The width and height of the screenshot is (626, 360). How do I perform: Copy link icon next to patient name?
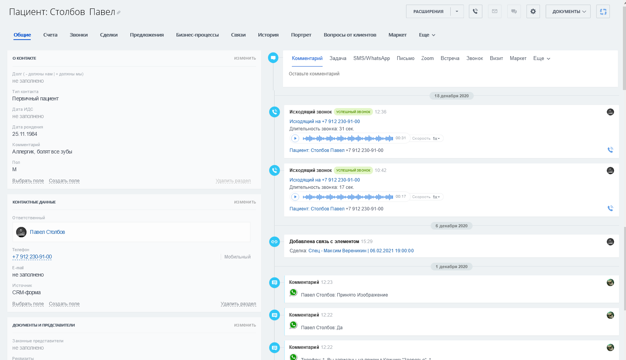tap(119, 13)
